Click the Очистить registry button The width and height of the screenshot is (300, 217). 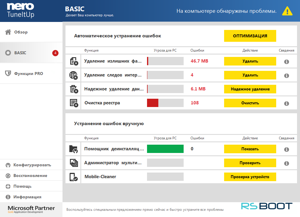[x=250, y=103]
